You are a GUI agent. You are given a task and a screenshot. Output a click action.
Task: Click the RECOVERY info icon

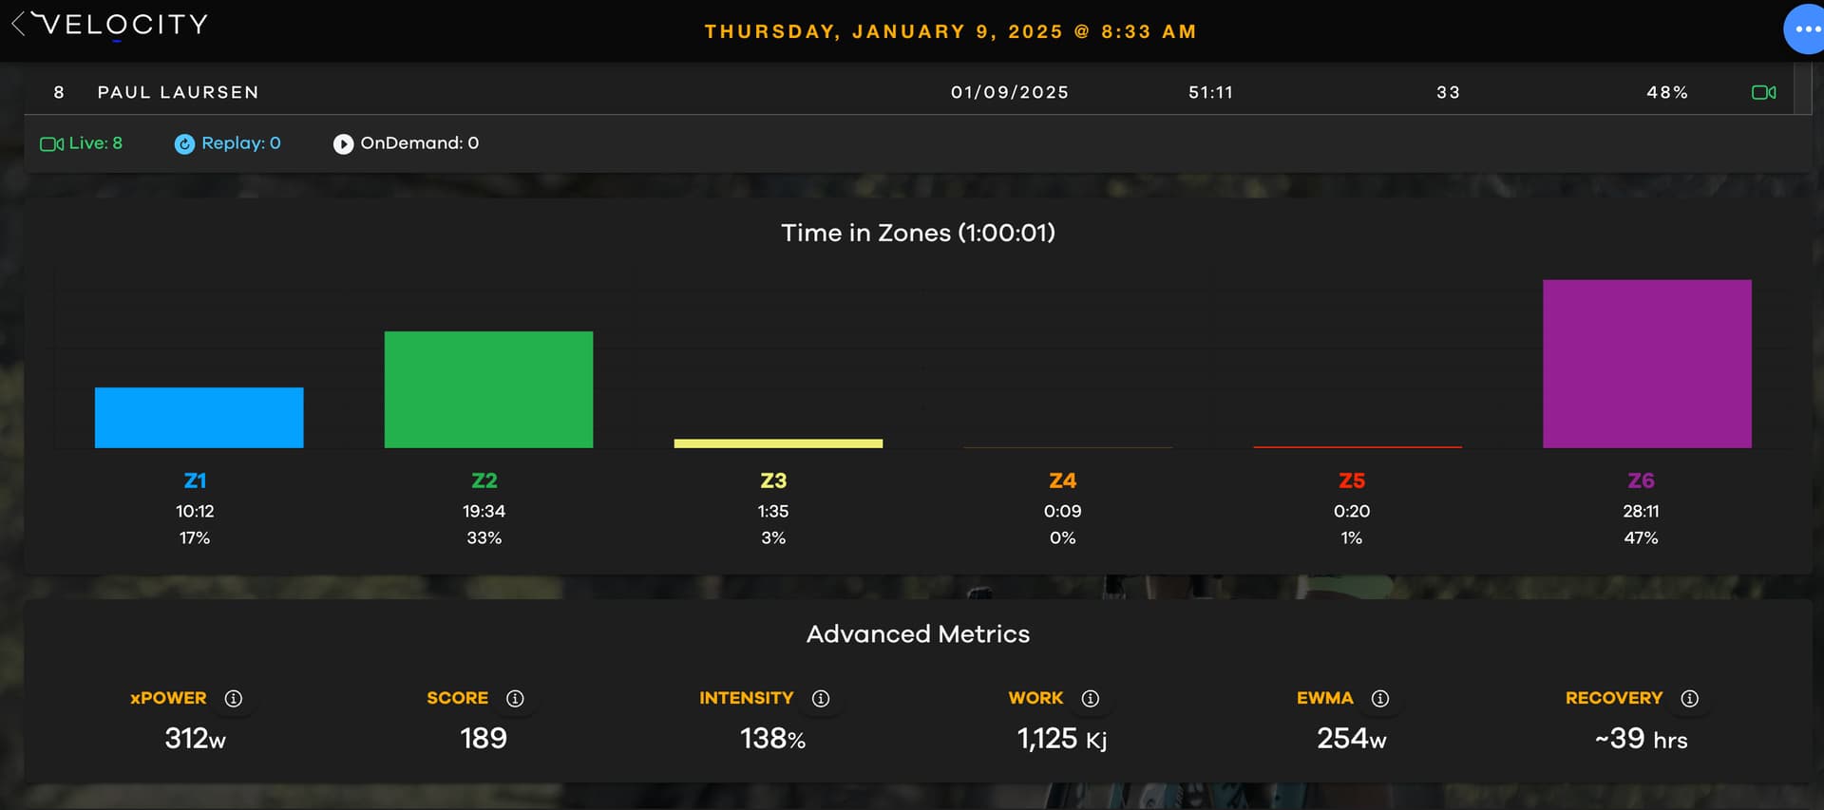(1689, 698)
